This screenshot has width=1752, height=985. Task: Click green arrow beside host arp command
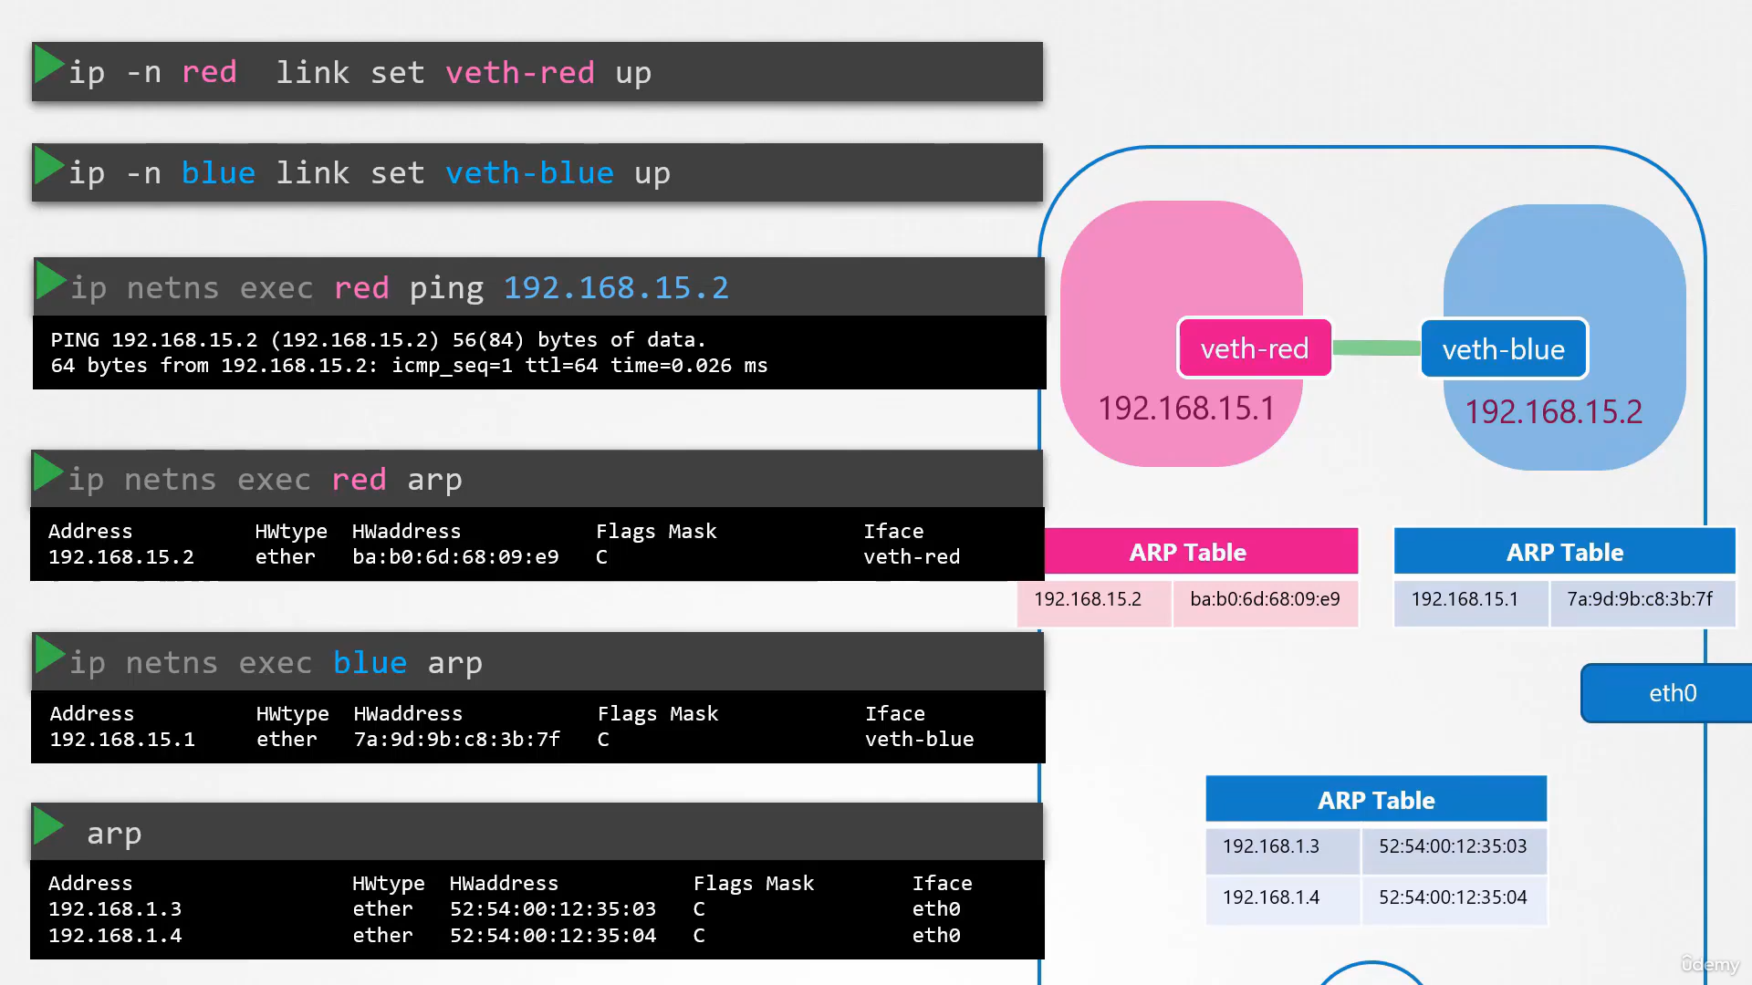coord(48,826)
